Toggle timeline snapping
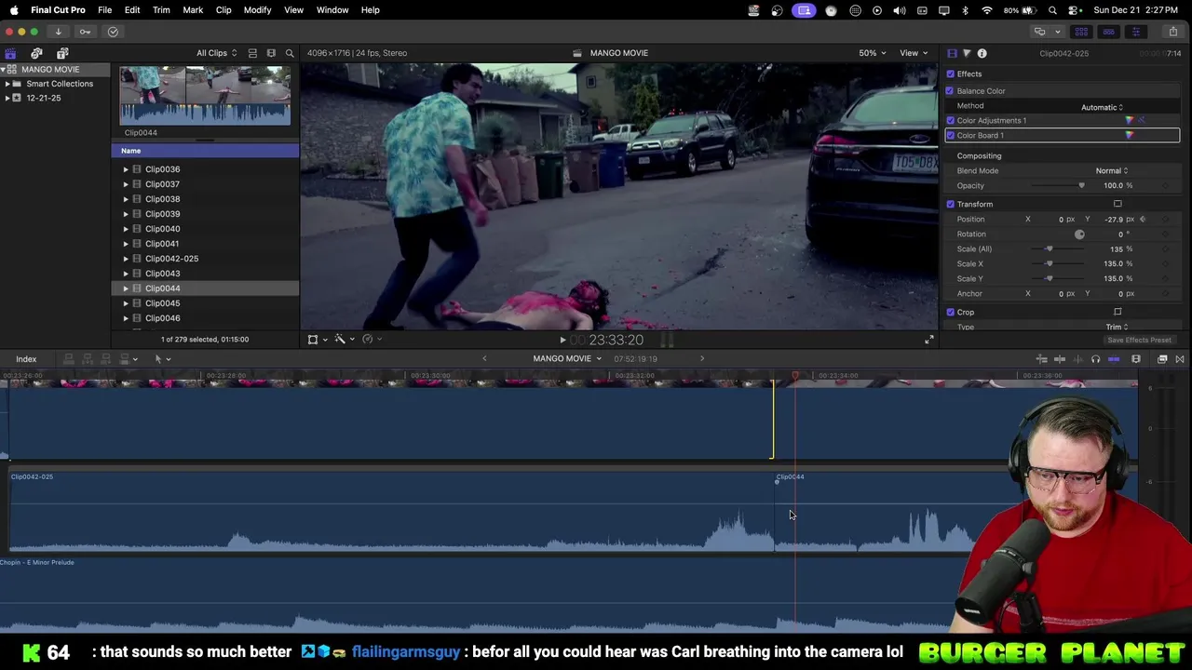1192x670 pixels. click(x=1114, y=359)
